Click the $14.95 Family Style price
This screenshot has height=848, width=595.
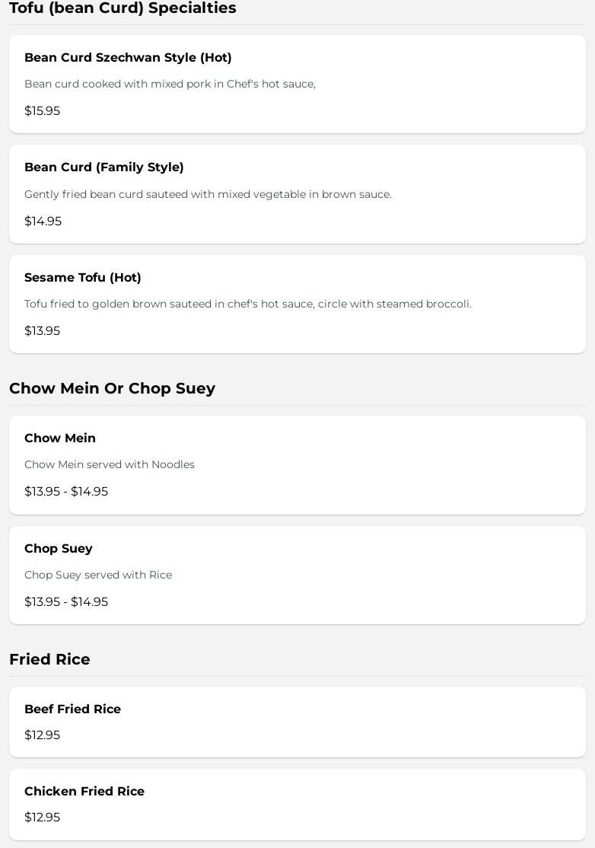(x=43, y=222)
